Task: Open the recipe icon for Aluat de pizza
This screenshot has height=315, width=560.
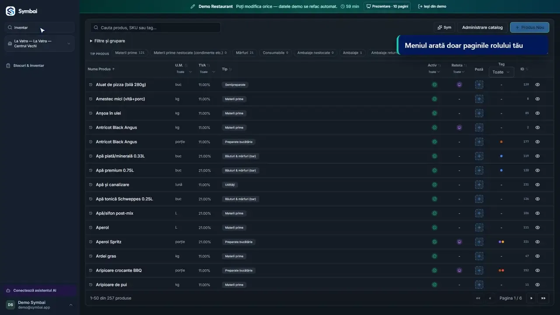Action: (x=459, y=85)
